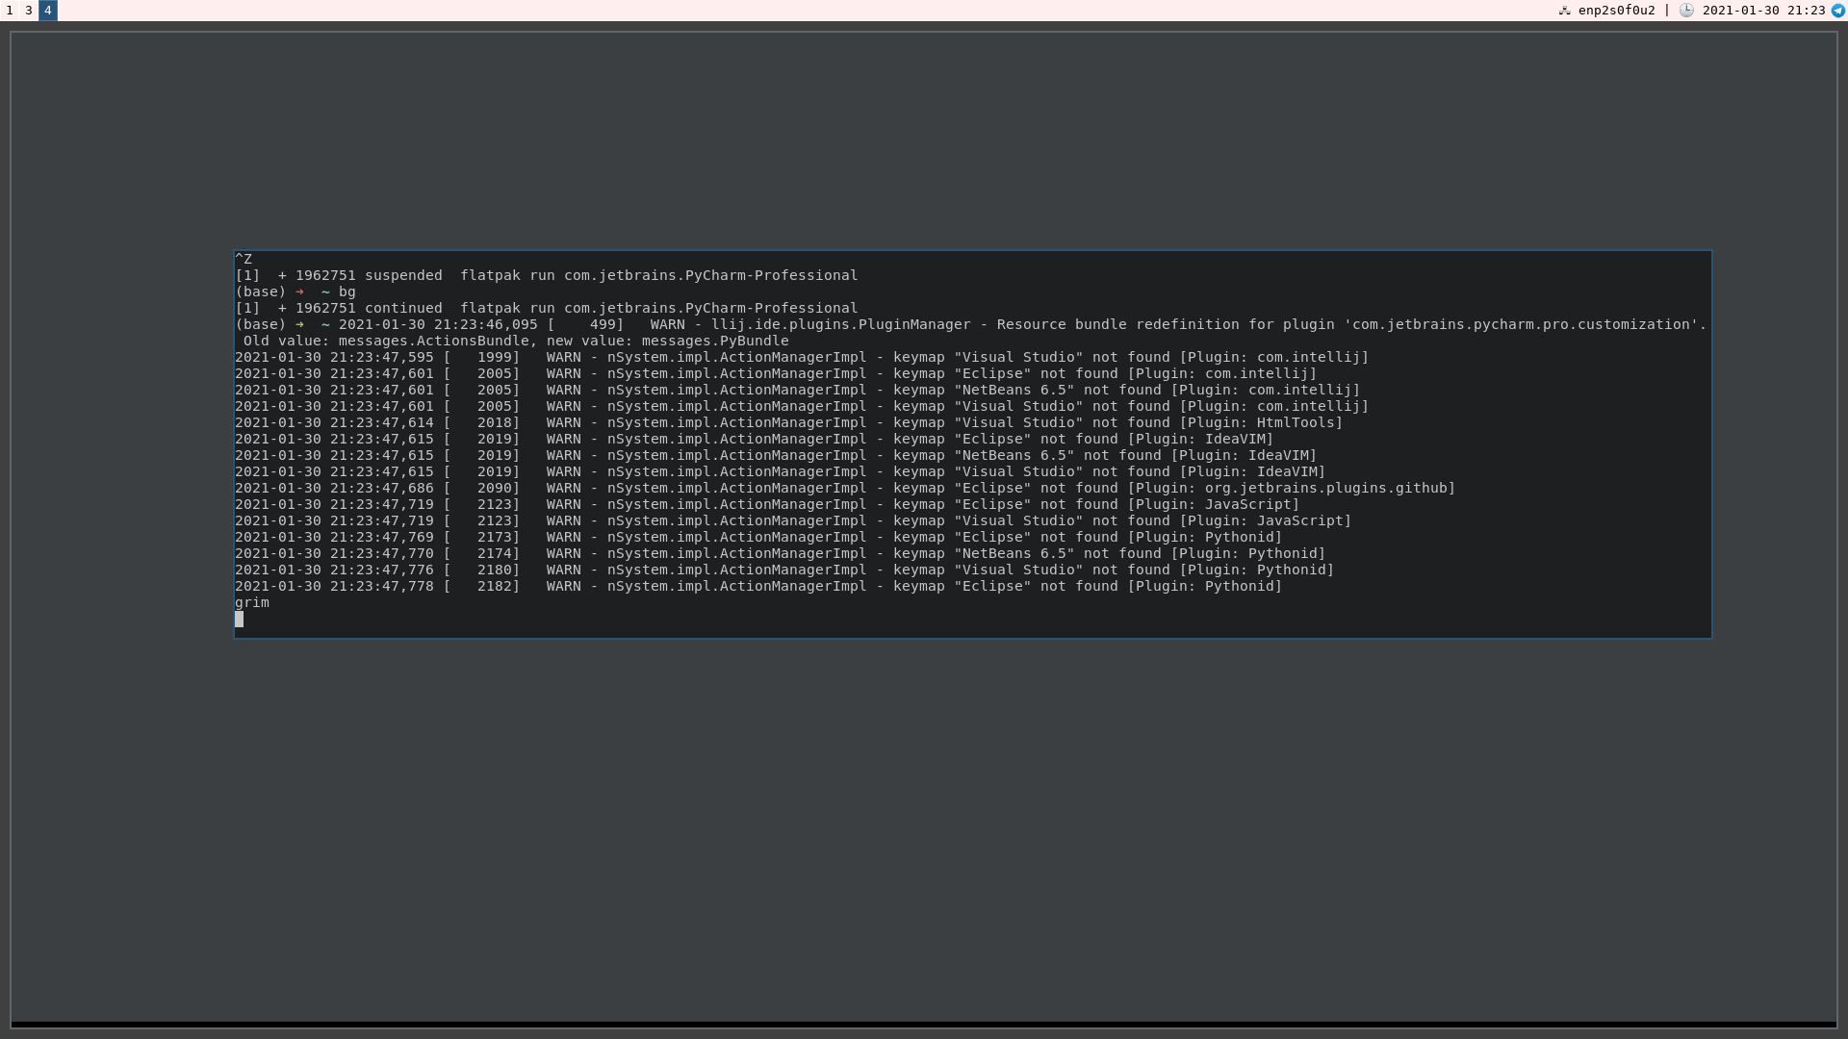This screenshot has width=1848, height=1039.
Task: Click the block cursor below grim
Action: coord(240,620)
